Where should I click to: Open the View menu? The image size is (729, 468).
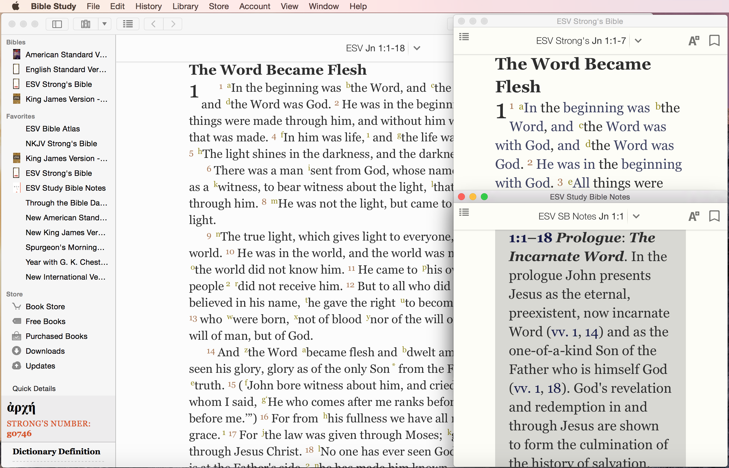(x=290, y=6)
